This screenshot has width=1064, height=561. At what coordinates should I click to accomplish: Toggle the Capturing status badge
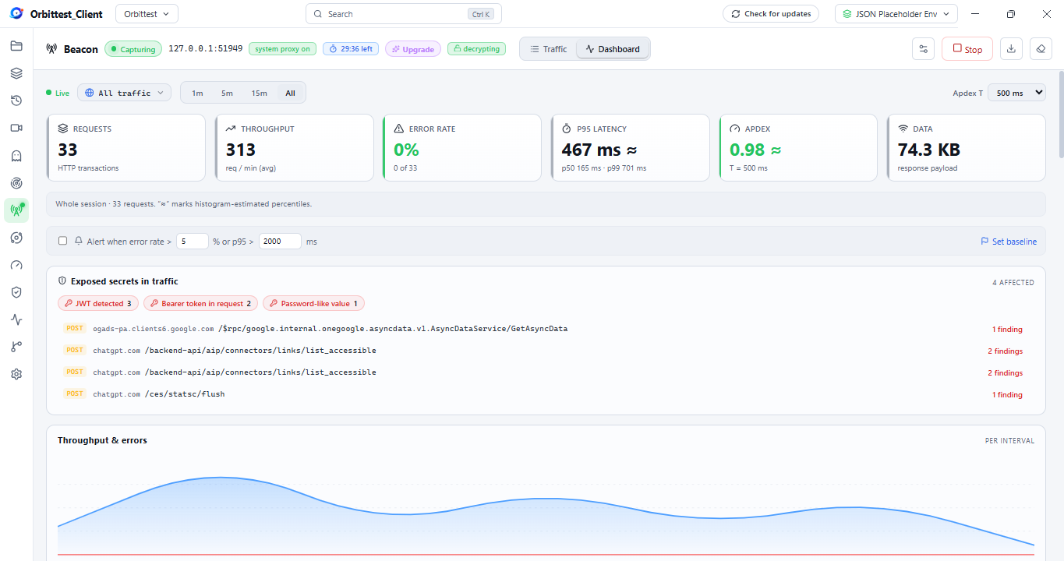133,49
